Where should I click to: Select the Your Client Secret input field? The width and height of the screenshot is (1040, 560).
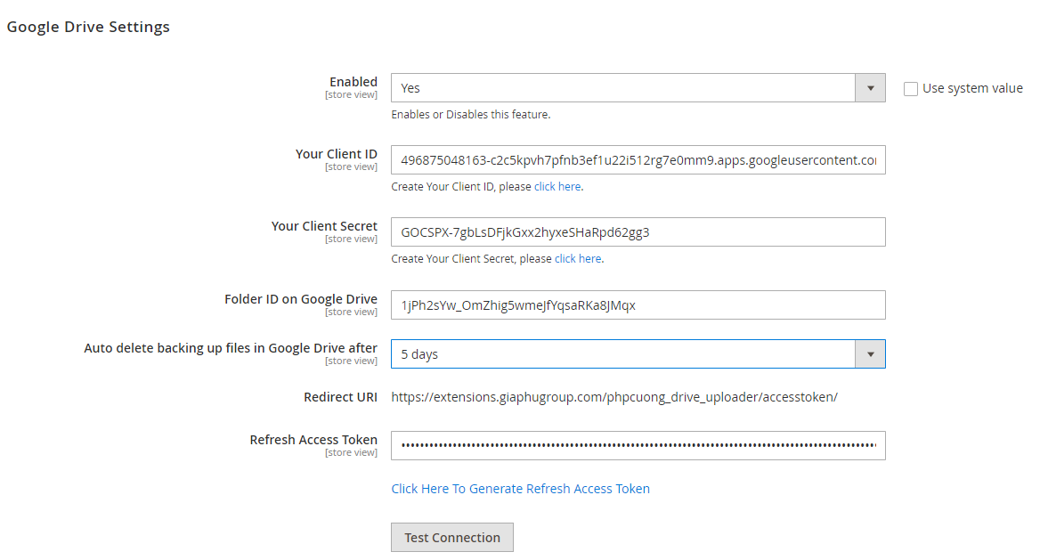[x=638, y=231]
